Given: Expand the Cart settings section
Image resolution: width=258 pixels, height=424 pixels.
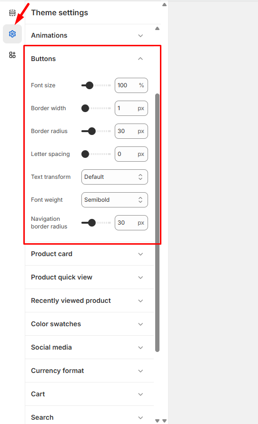Looking at the screenshot, I should [89, 394].
